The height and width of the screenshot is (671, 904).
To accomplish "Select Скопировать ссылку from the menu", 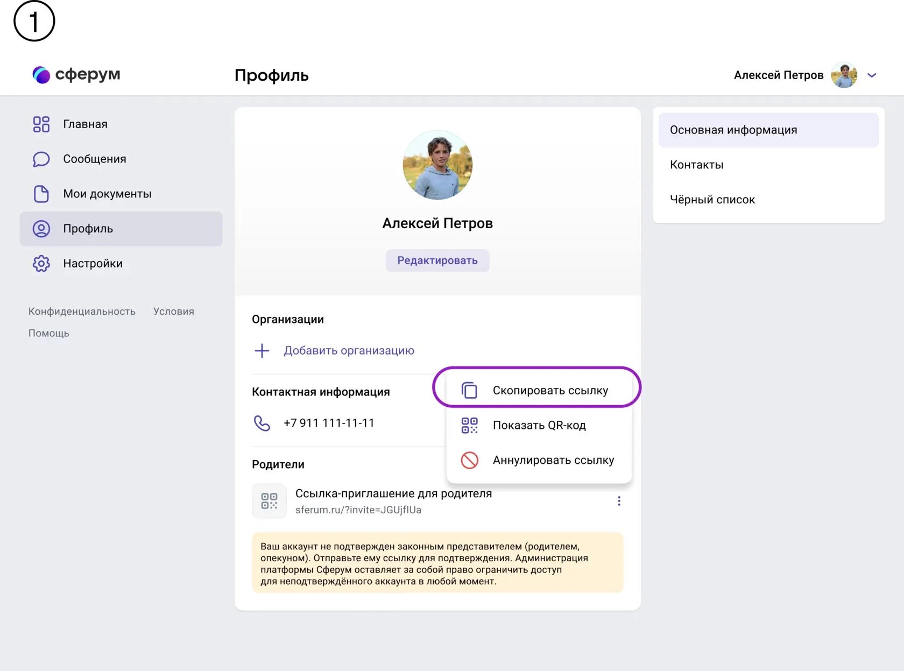I will (x=539, y=390).
